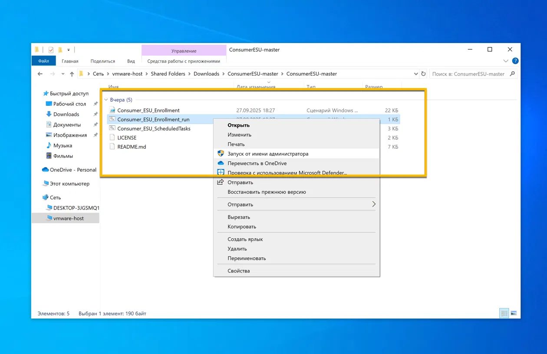
Task: Open DESKTOP-3JGSMQ1 computer in sidebar
Action: point(76,208)
